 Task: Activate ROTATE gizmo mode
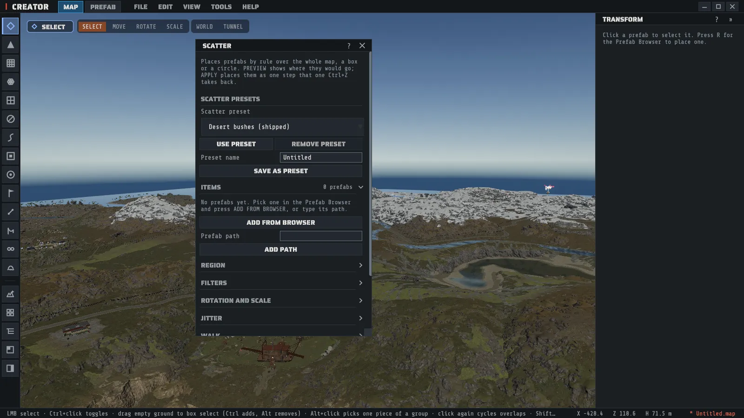point(146,26)
